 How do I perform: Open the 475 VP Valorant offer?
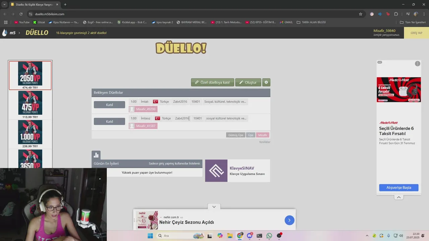click(30, 105)
